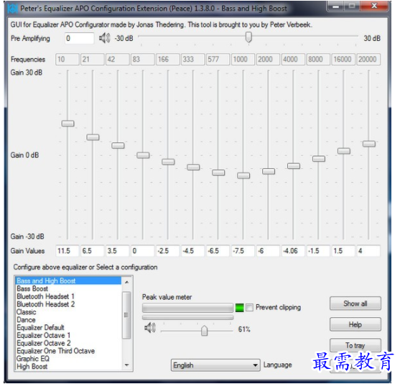Click the Peace app icon in title bar
400x384 pixels.
click(12, 9)
